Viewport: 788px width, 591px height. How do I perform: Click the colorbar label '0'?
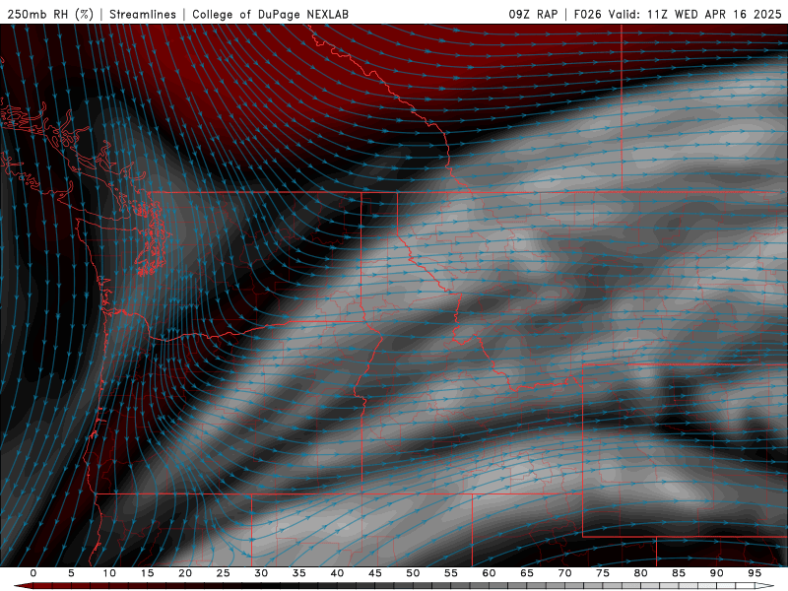point(33,573)
